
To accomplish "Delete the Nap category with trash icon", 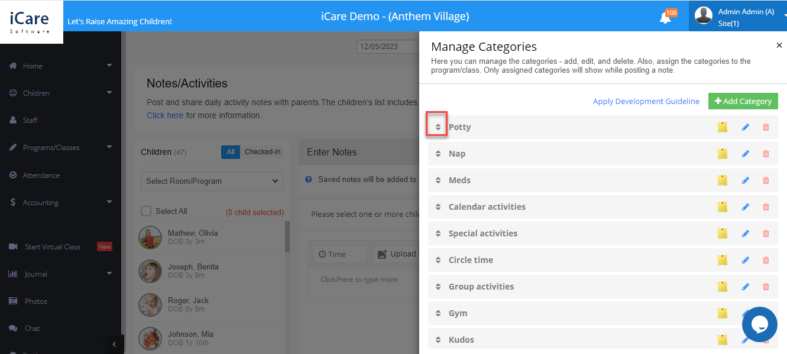I will (x=766, y=154).
